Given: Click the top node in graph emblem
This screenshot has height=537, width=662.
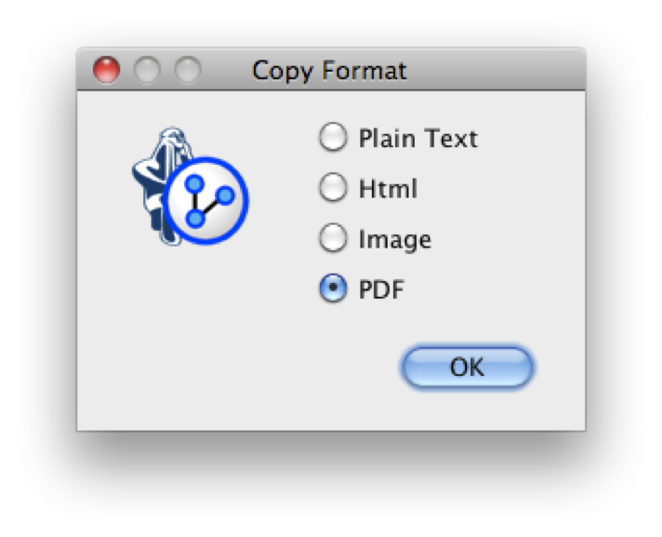Looking at the screenshot, I should (x=193, y=183).
